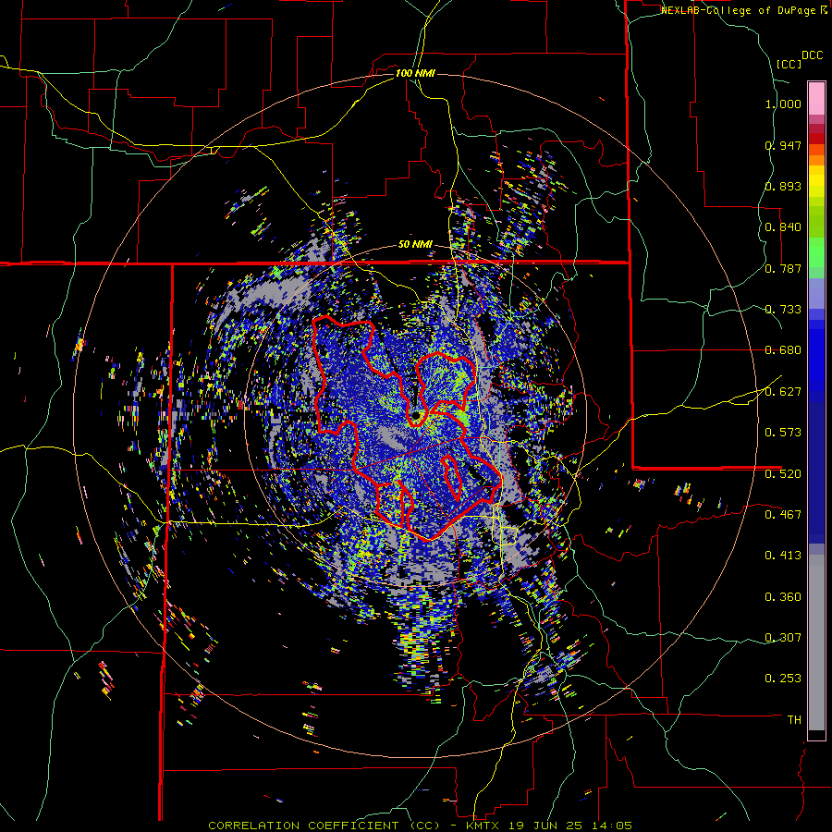Select the 0.680 scale value

[x=783, y=350]
